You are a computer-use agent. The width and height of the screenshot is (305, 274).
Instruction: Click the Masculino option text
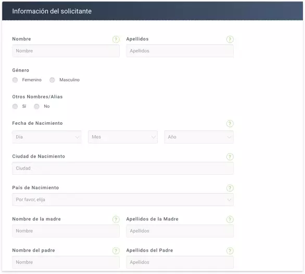coord(69,80)
